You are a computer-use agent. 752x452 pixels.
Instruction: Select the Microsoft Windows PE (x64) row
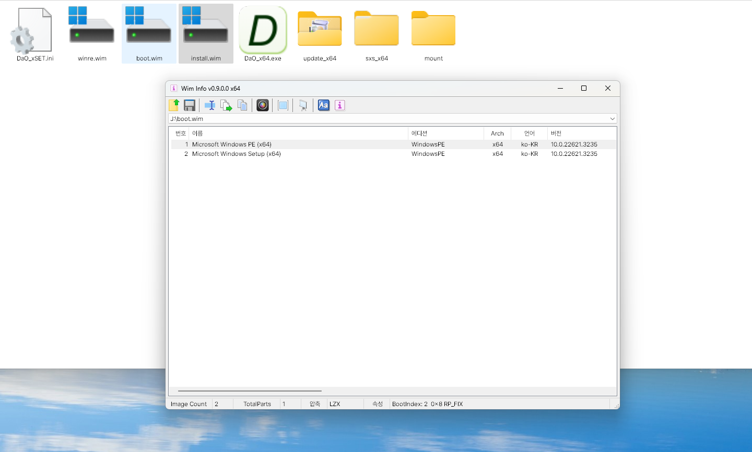[x=393, y=144]
